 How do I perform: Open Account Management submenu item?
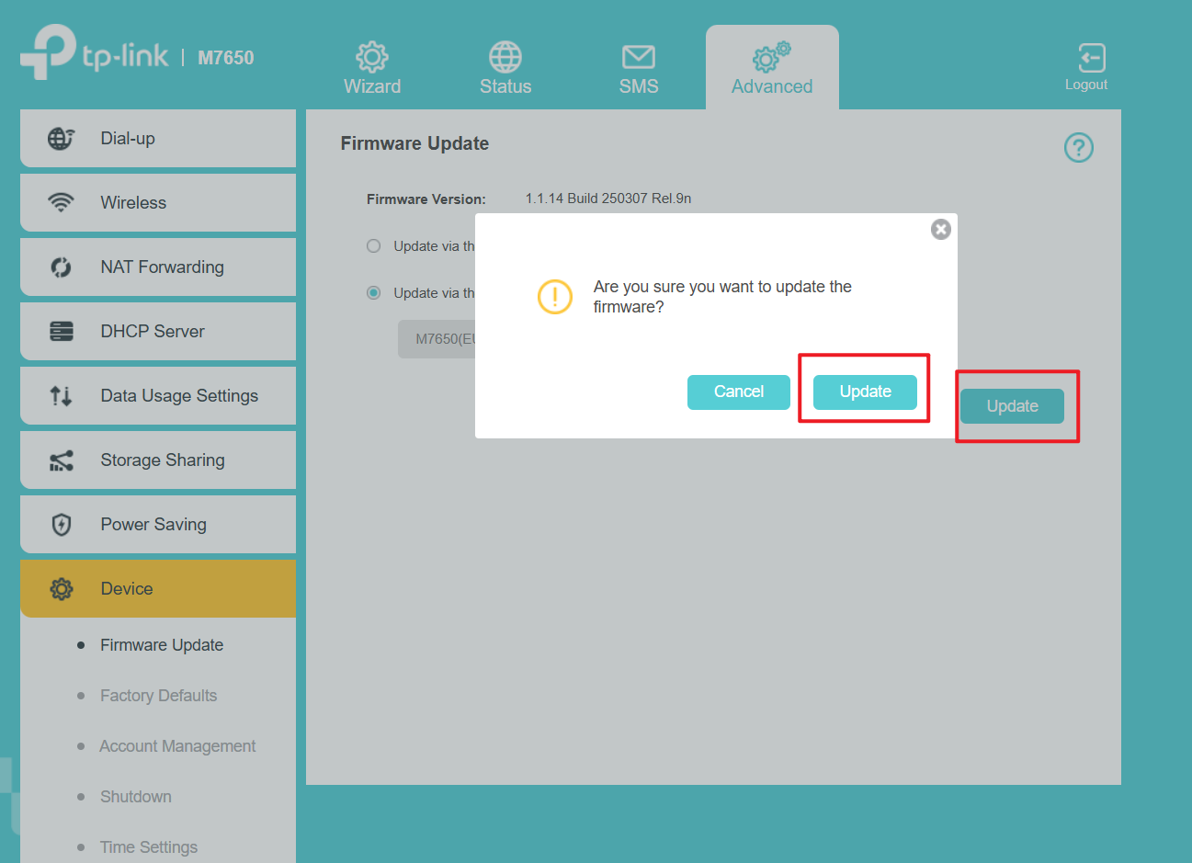pyautogui.click(x=177, y=746)
